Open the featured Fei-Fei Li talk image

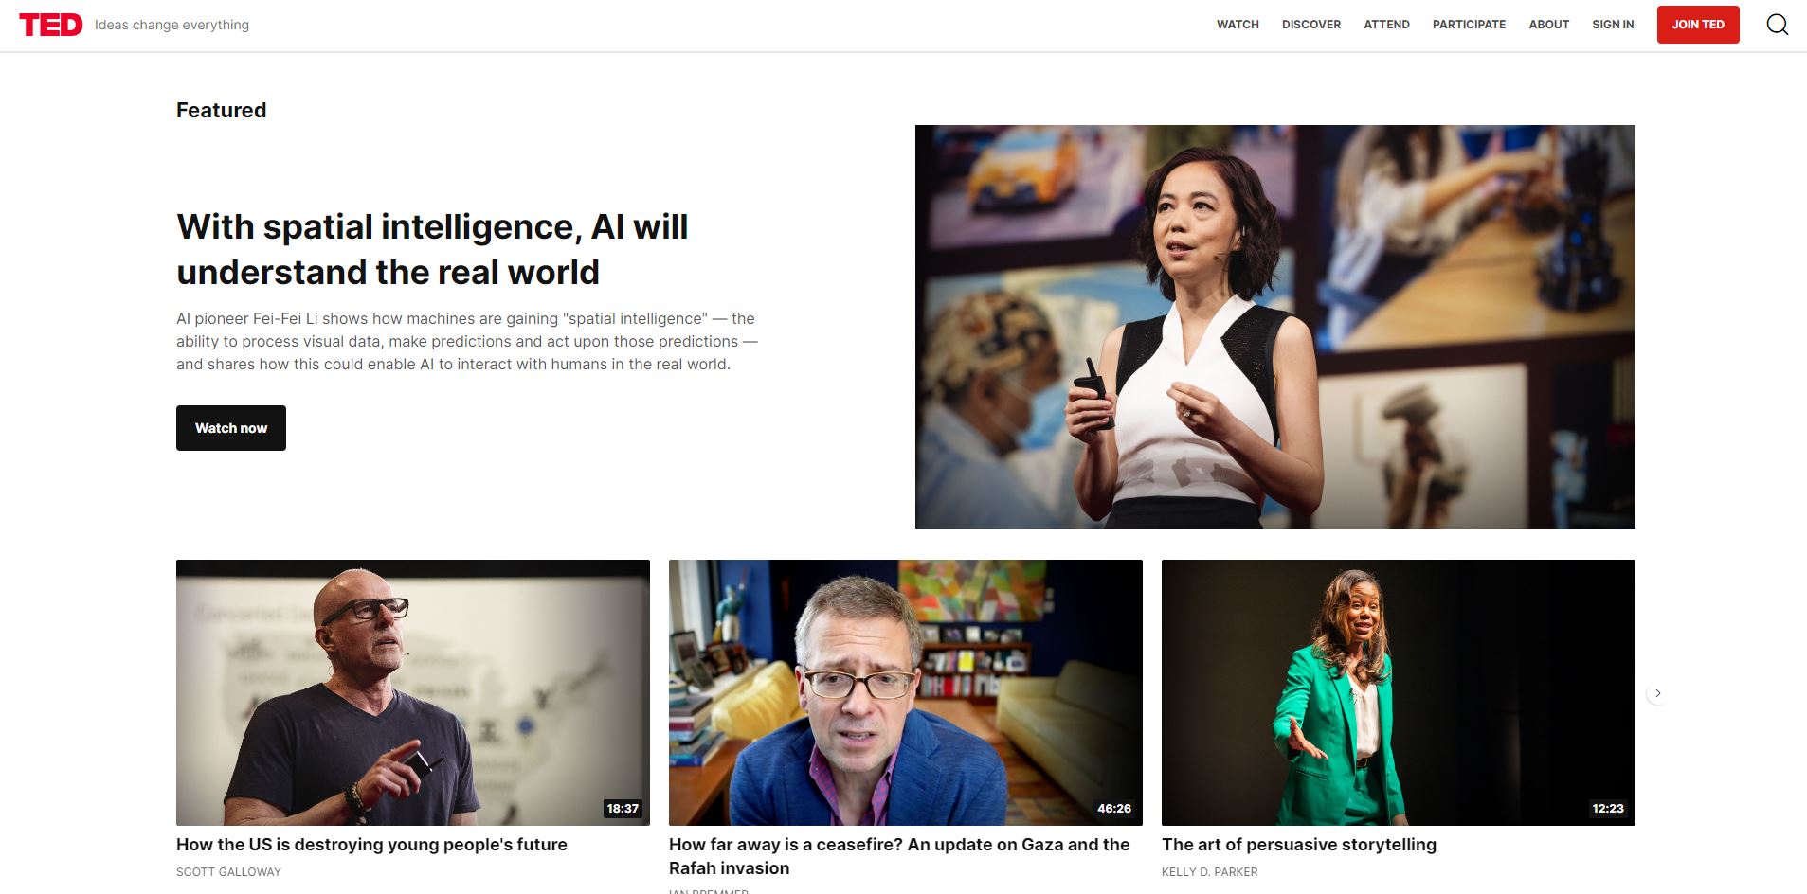(x=1274, y=327)
